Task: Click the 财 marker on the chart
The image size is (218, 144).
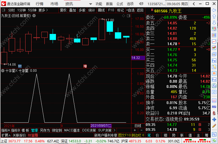Action: pos(20,66)
